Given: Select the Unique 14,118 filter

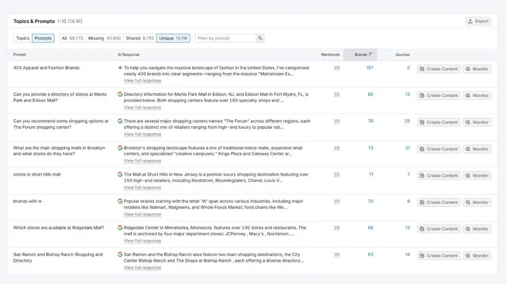Looking at the screenshot, I should pyautogui.click(x=173, y=38).
